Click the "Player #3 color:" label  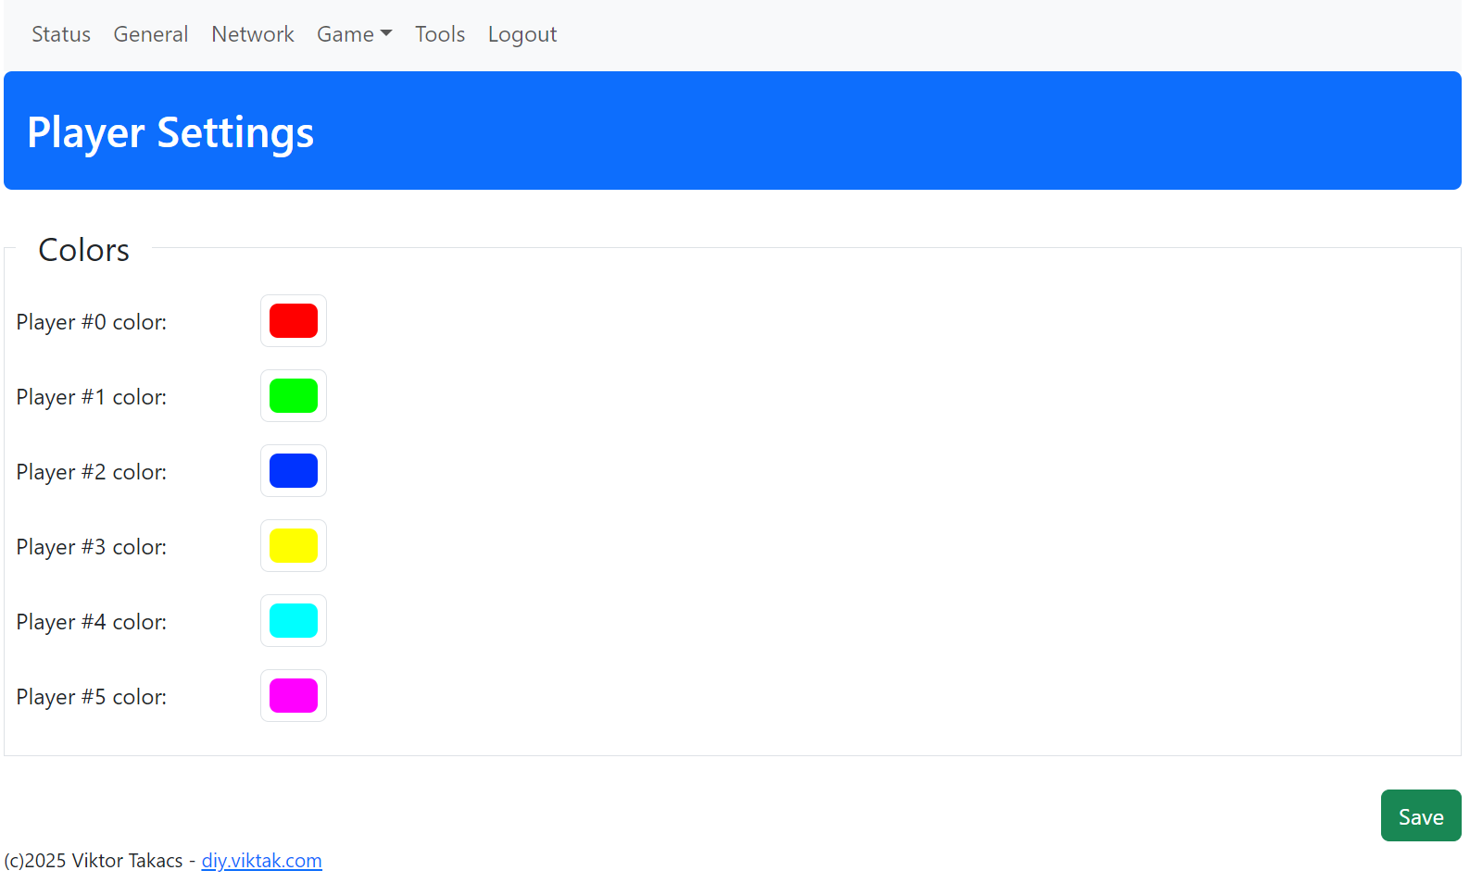tap(92, 547)
